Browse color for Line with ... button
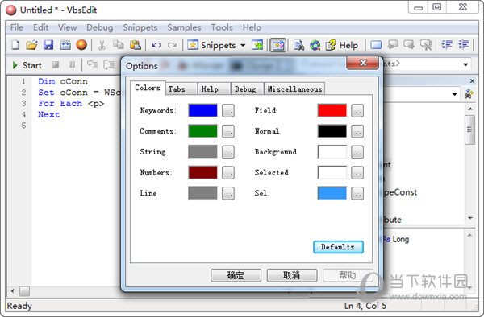Screen dimensions: 484x317 [x=228, y=194]
